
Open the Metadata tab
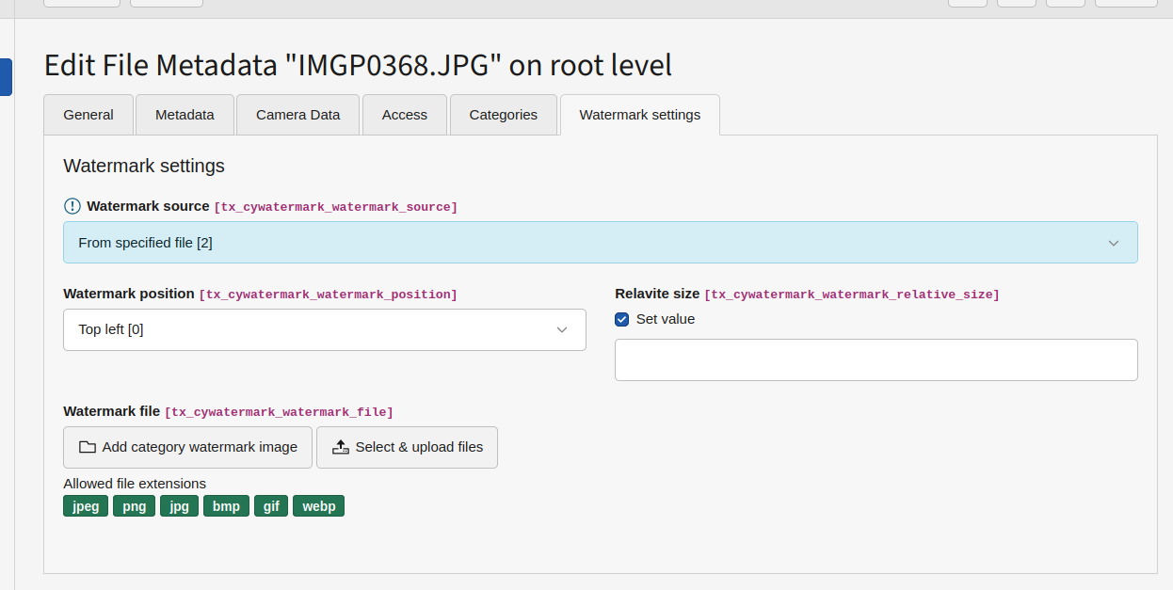pos(185,115)
